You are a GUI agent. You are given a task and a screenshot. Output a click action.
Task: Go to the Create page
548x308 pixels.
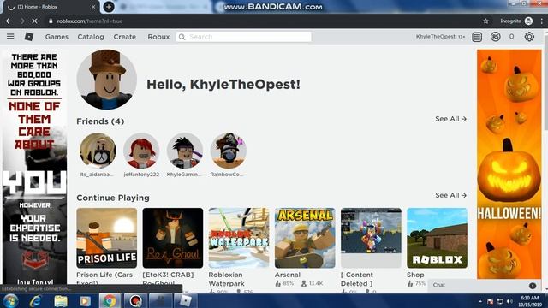(x=124, y=37)
